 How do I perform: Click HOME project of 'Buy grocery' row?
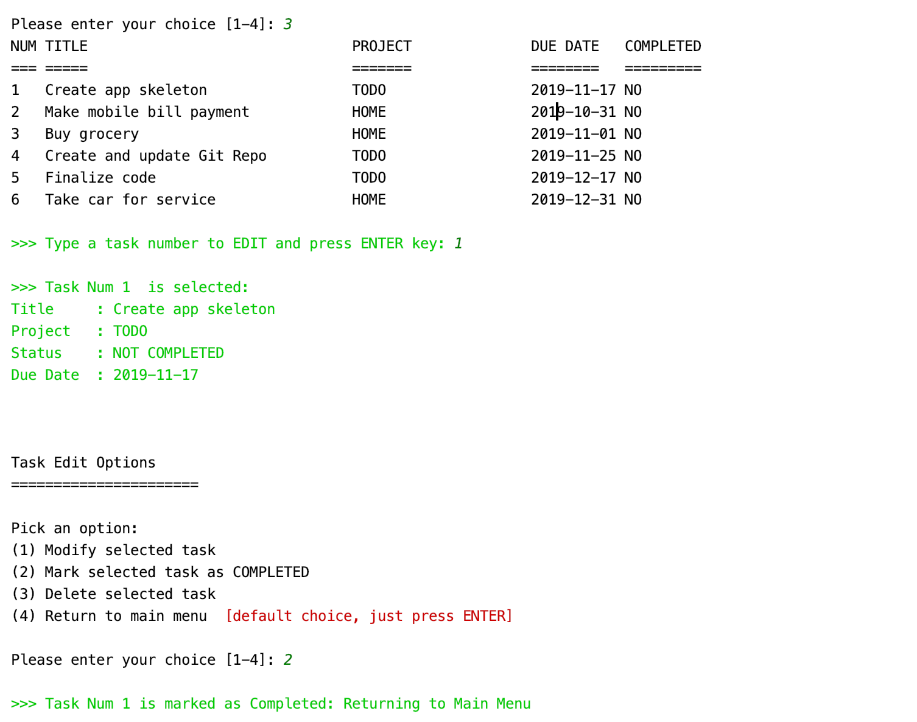369,134
